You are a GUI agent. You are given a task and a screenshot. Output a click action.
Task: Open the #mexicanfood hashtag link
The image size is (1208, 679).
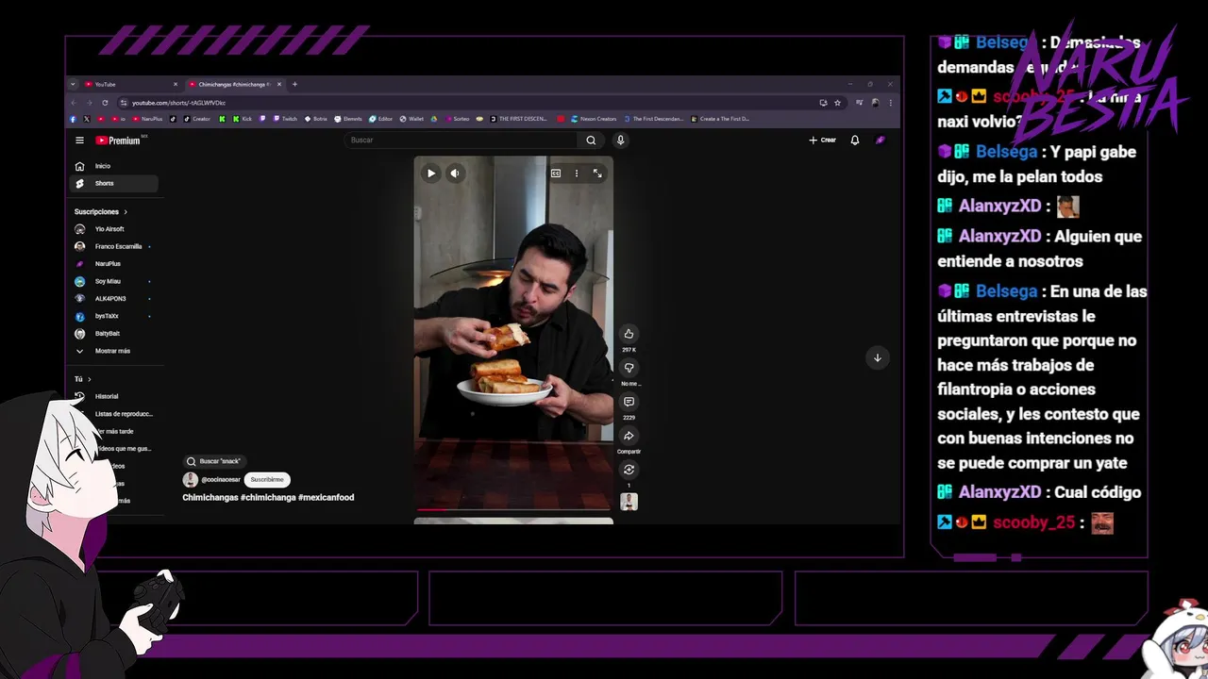[x=327, y=497]
